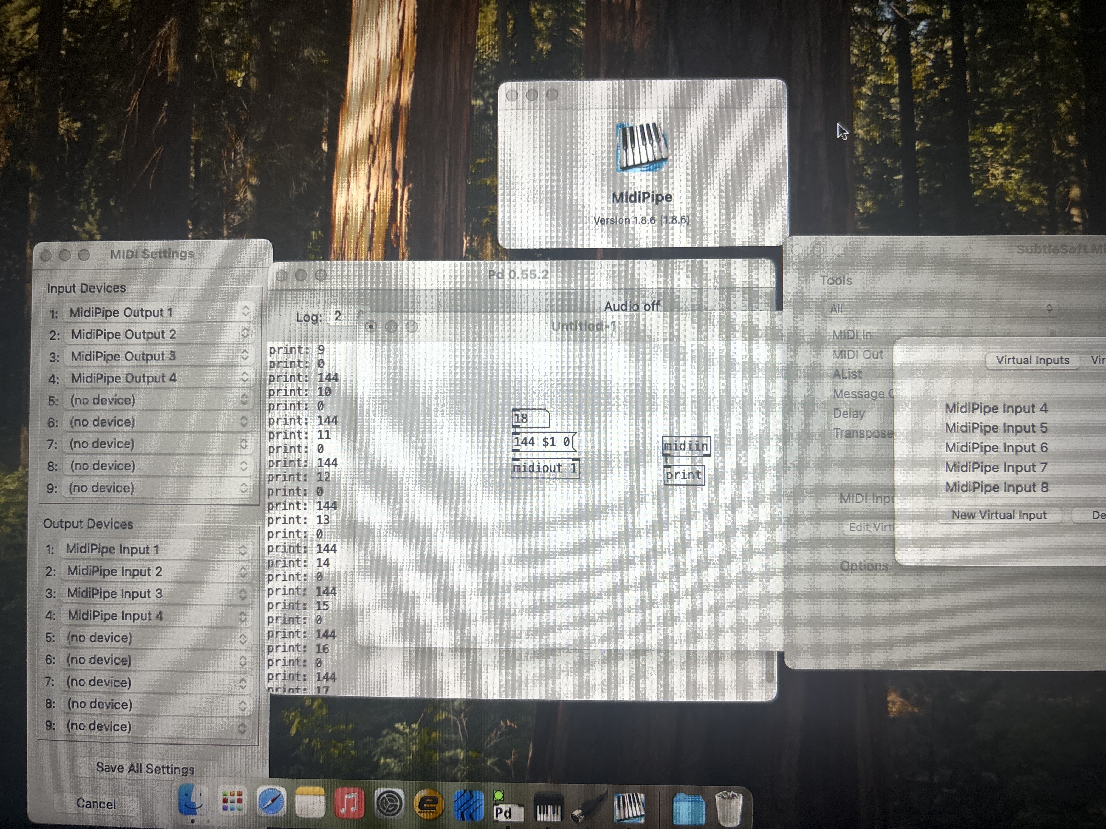Open the Music app in dock

349,803
